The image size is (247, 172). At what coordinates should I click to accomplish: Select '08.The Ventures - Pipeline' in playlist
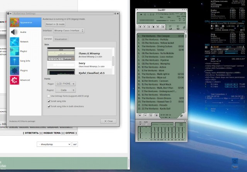click(161, 60)
